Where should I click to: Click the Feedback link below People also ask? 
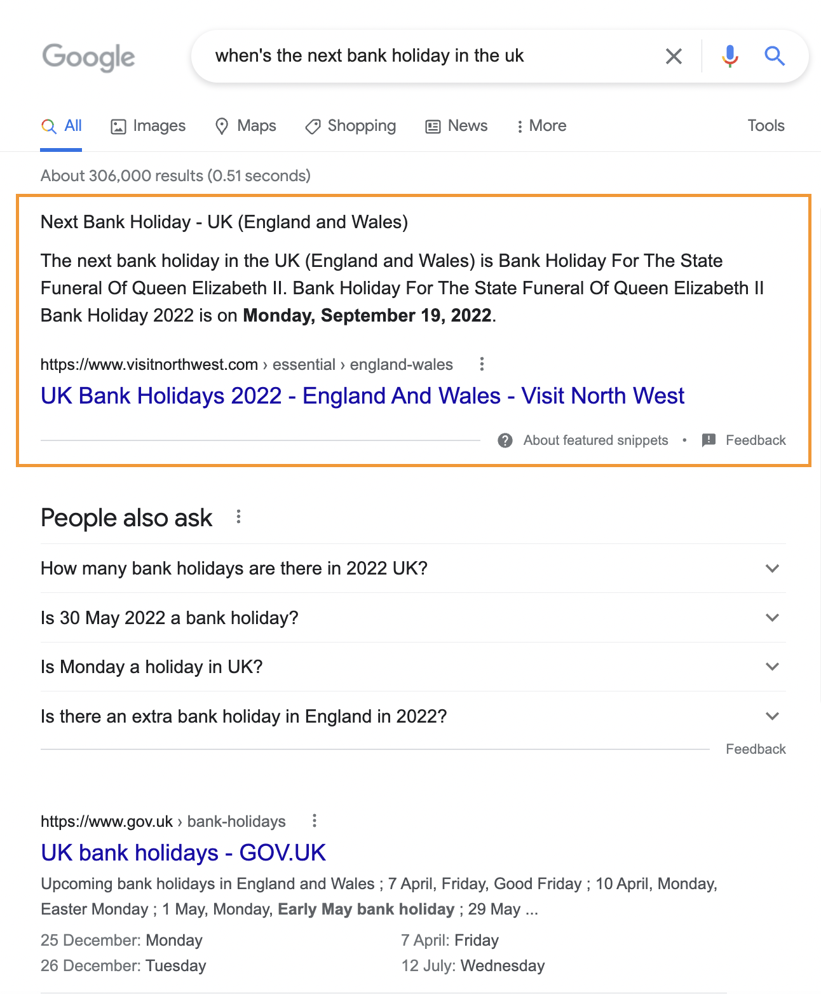pos(755,749)
